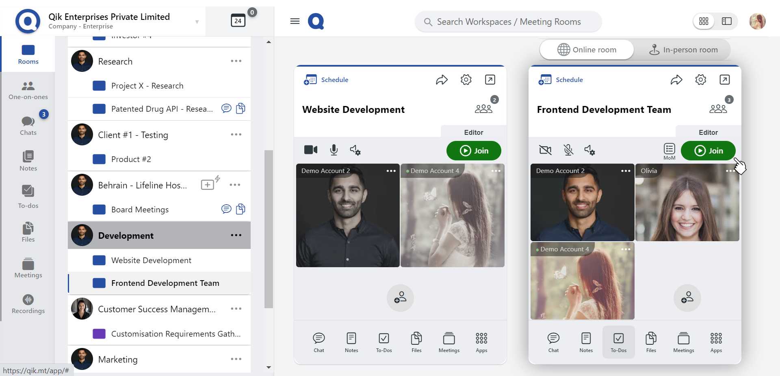780x376 pixels.
Task: Open Frontend Development Team room settings
Action: click(700, 80)
